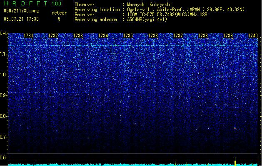
Task: Click the bright red meteor echo near 1739
Action: (x=235, y=128)
